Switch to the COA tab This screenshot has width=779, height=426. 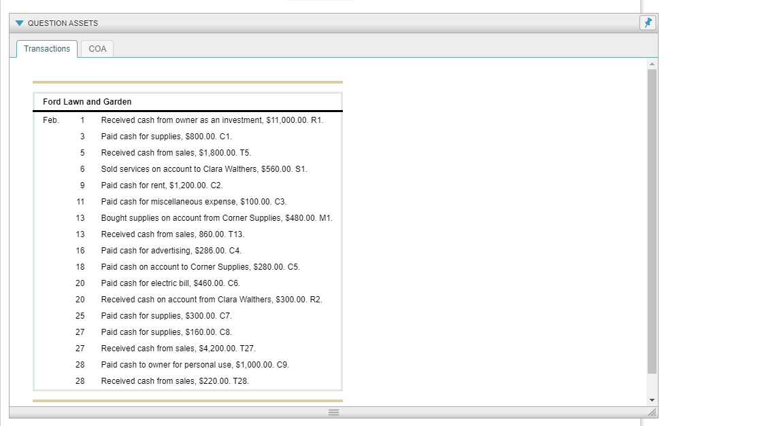(x=96, y=48)
